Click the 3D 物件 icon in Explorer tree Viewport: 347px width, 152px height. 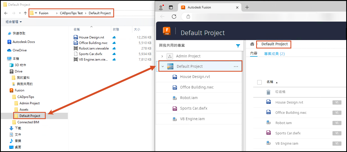click(11, 65)
